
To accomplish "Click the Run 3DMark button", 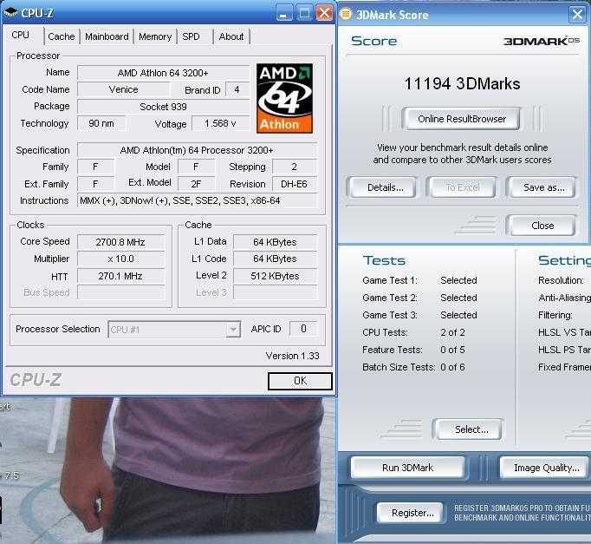I will pos(407,468).
